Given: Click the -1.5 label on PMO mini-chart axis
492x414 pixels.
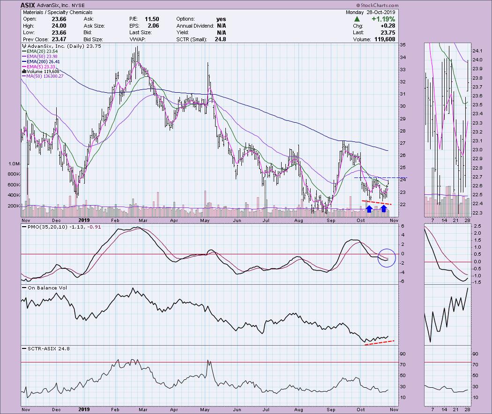Looking at the screenshot, I should point(477,282).
